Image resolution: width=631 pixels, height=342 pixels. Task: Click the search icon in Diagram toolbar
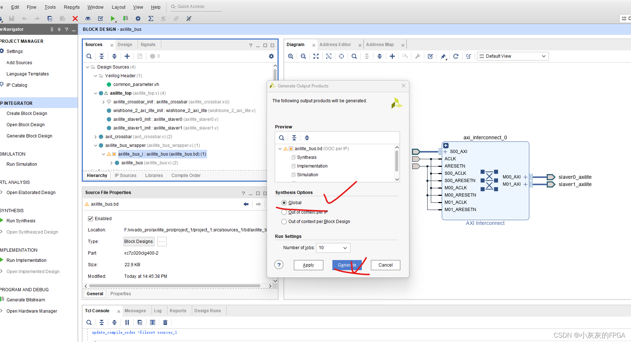pyautogui.click(x=354, y=56)
